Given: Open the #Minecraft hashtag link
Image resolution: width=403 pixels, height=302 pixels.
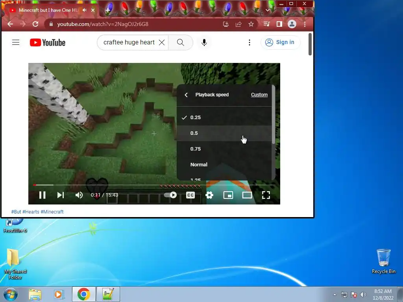Looking at the screenshot, I should click(x=52, y=212).
